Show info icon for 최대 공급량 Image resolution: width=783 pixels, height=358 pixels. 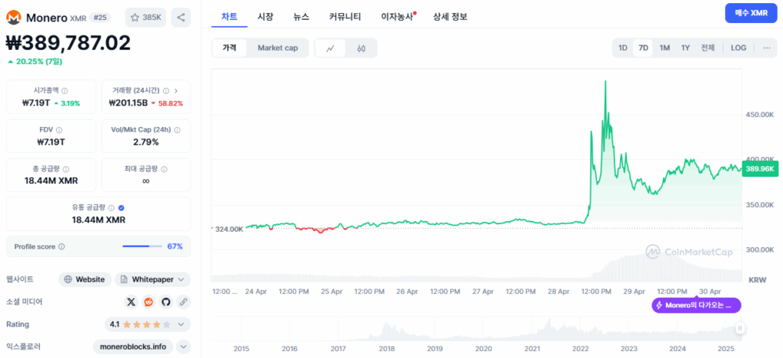click(164, 169)
